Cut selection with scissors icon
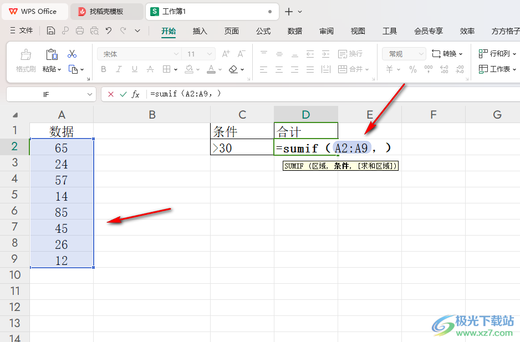 72,54
